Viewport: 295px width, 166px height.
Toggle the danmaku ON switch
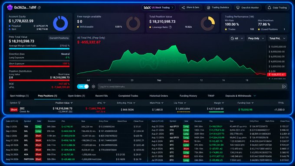point(83,87)
